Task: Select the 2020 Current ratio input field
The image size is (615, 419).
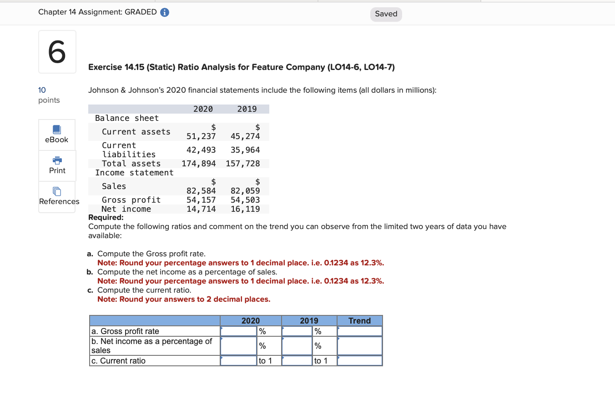Action: point(238,360)
